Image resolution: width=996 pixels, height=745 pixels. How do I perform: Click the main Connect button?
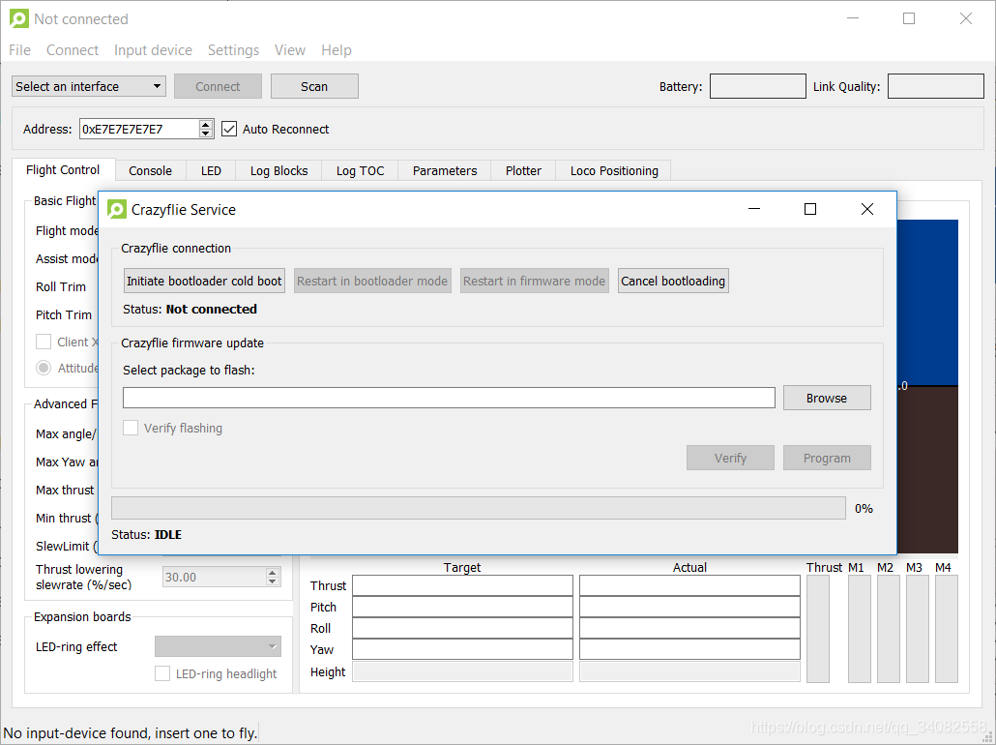tap(218, 86)
